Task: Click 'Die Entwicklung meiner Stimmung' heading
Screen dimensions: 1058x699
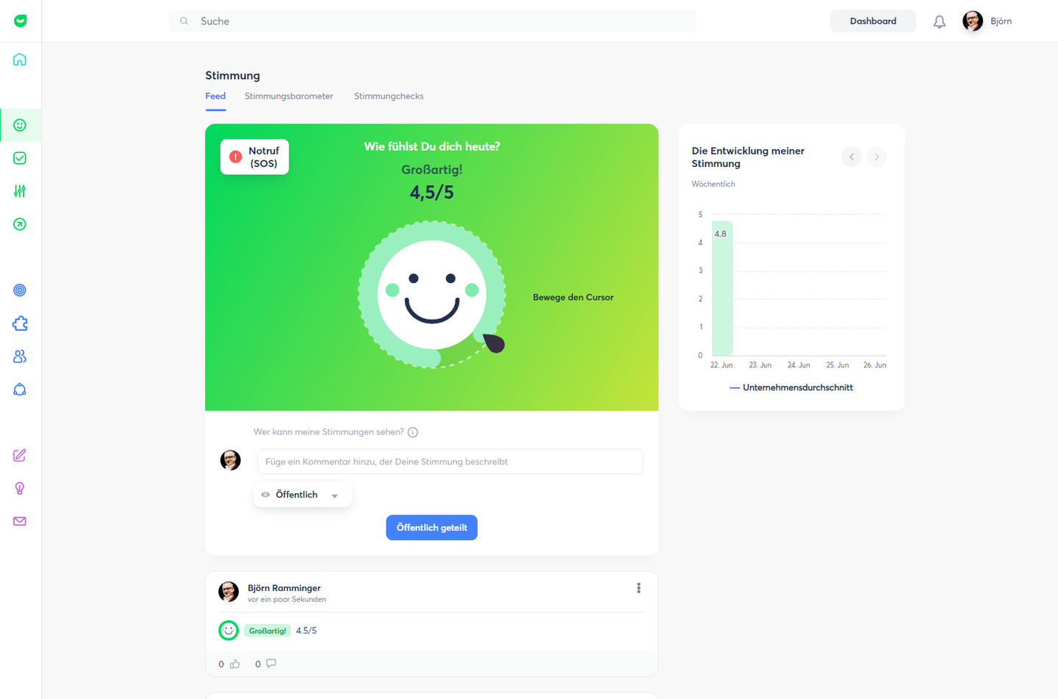Action: coord(748,157)
